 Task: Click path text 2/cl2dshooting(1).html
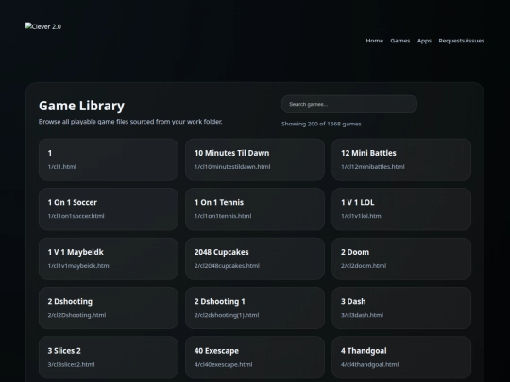tap(227, 315)
